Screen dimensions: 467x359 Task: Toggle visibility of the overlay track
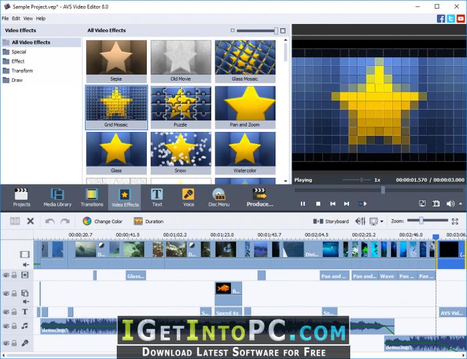[x=6, y=294]
